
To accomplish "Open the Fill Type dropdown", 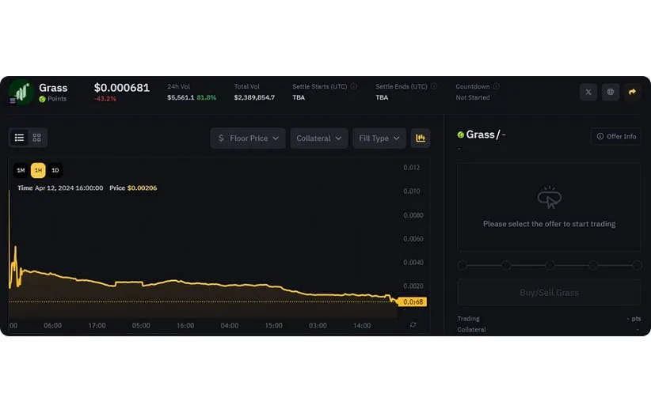I will click(x=379, y=138).
